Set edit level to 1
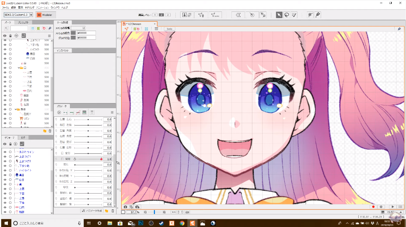The width and height of the screenshot is (406, 227). [155, 15]
